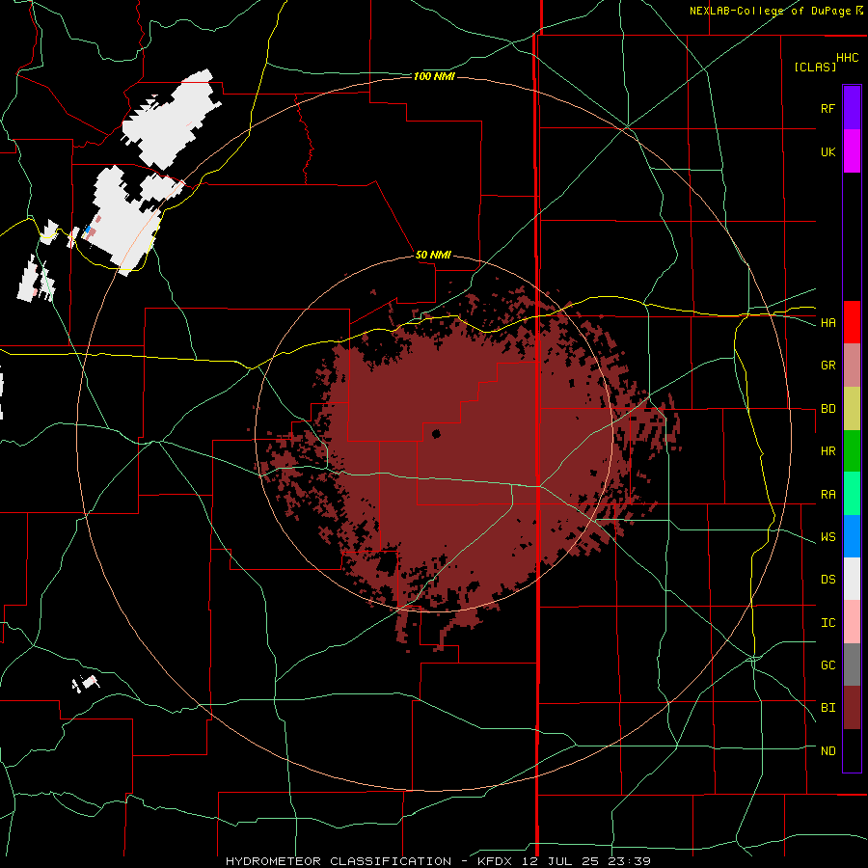Click the DS white legend swatch
Screen dimensions: 868x868
pyautogui.click(x=852, y=579)
